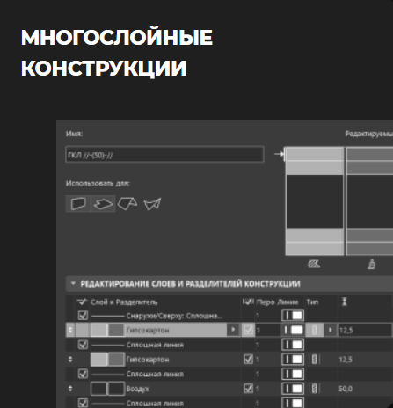The image size is (393, 408).
Task: Click the skin type icon for second Гипсокартон
Action: [315, 360]
